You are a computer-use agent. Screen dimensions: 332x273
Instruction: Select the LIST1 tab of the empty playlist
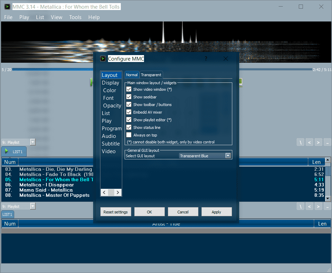[x=7, y=214]
